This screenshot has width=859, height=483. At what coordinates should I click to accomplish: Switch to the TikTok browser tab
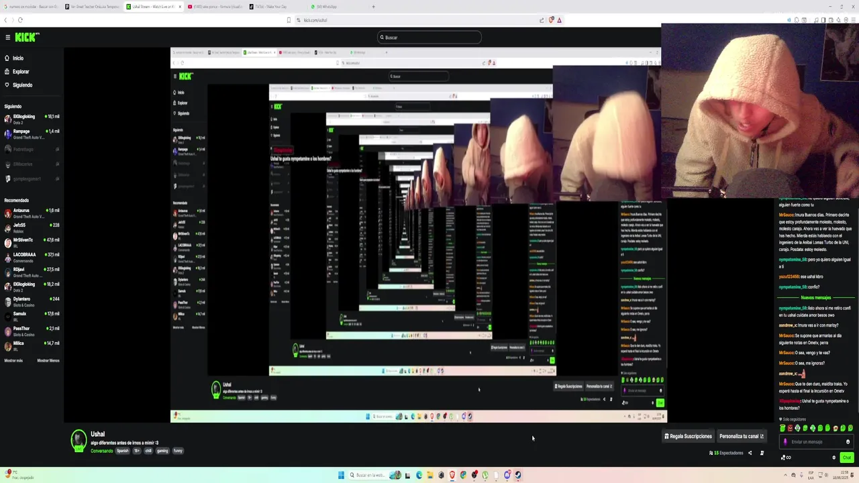tap(275, 7)
